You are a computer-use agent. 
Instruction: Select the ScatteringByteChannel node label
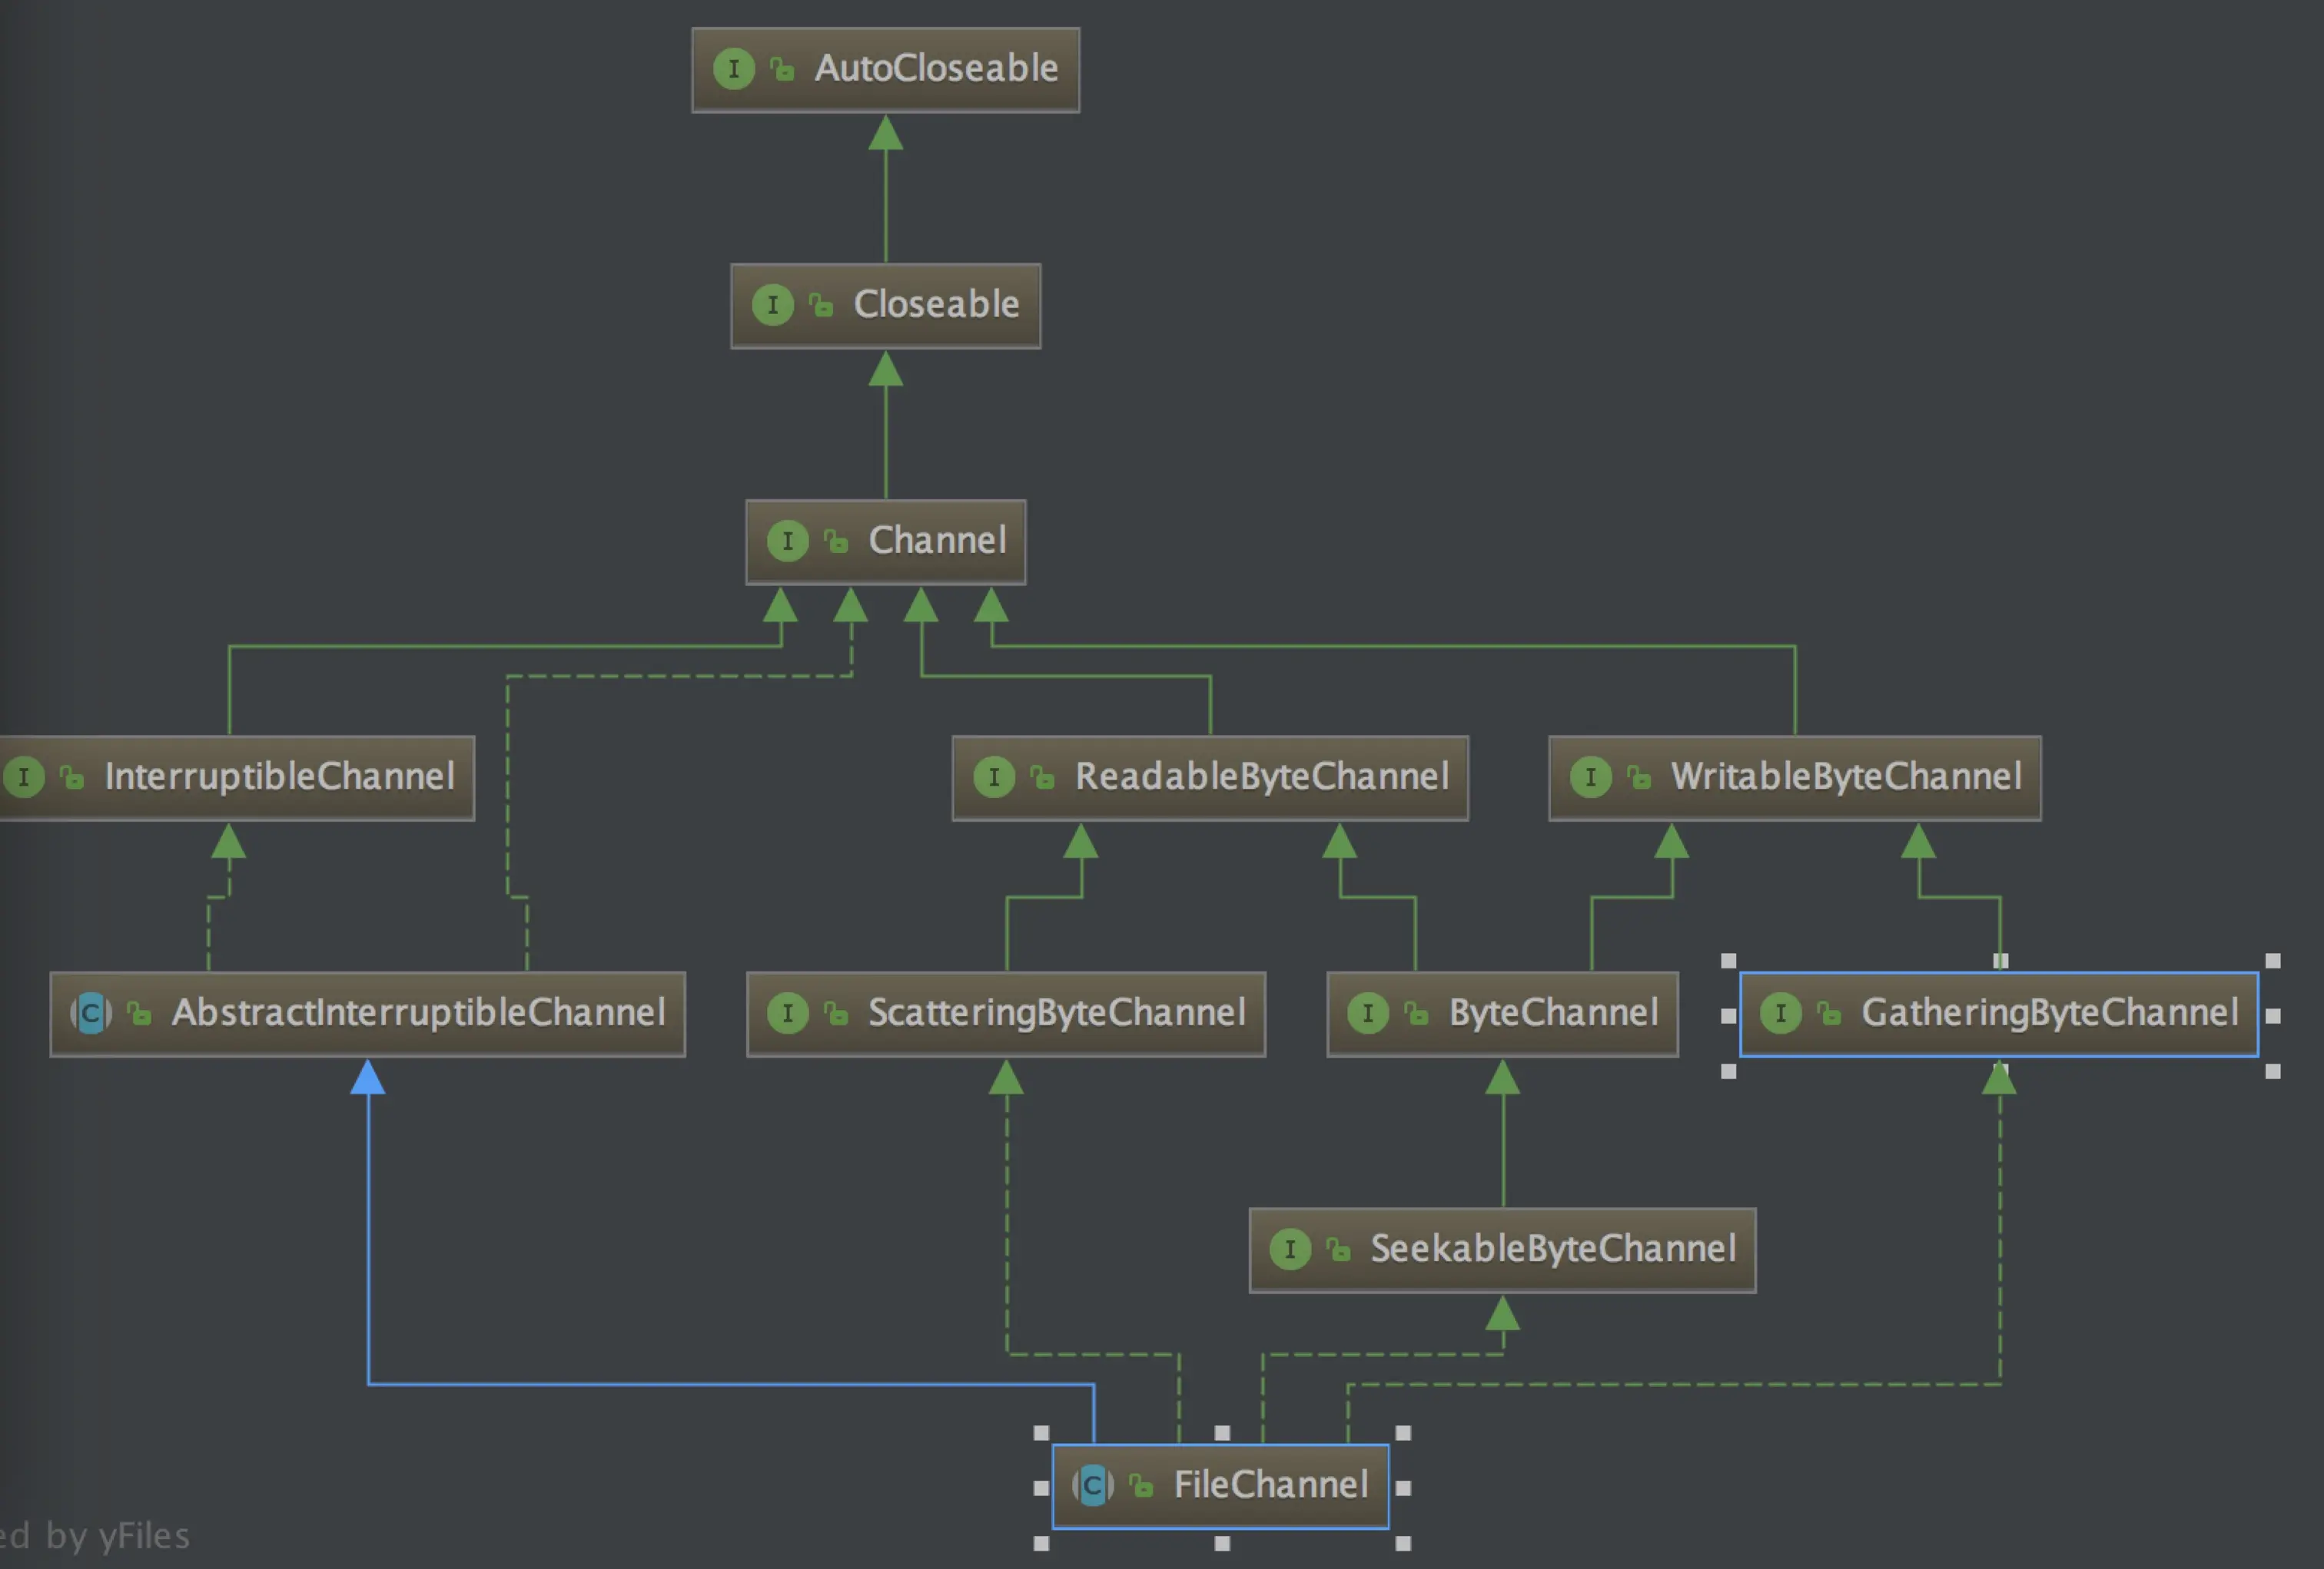click(1056, 1013)
